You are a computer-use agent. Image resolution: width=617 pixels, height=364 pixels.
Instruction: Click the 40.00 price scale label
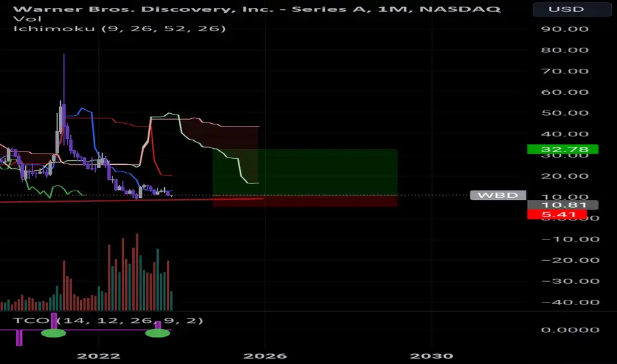pyautogui.click(x=565, y=134)
